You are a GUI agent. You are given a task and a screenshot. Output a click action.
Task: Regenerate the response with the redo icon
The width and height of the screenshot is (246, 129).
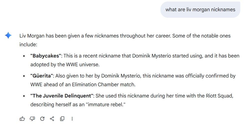42,119
